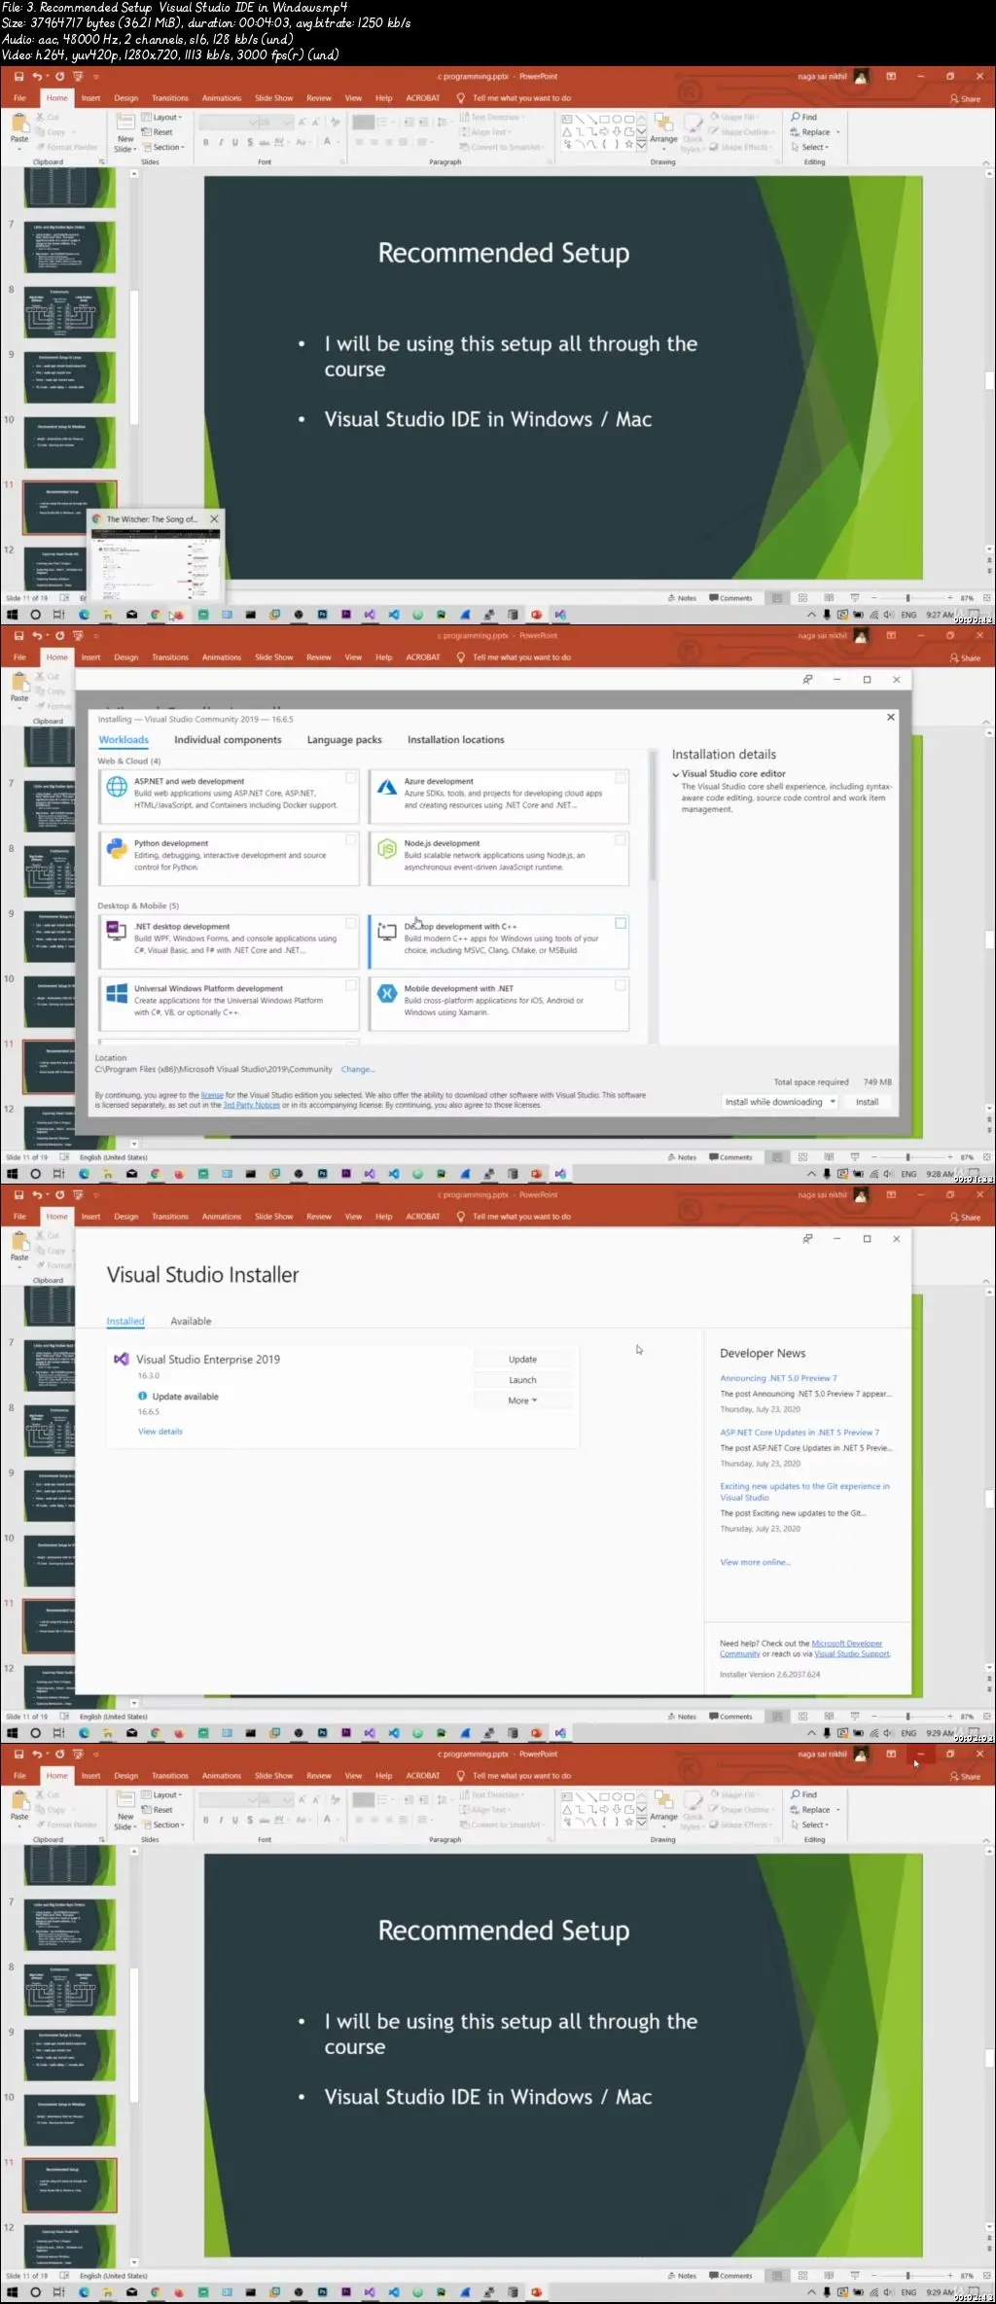Click the 749 MB total space value
996x2304 pixels.
[x=877, y=1082]
